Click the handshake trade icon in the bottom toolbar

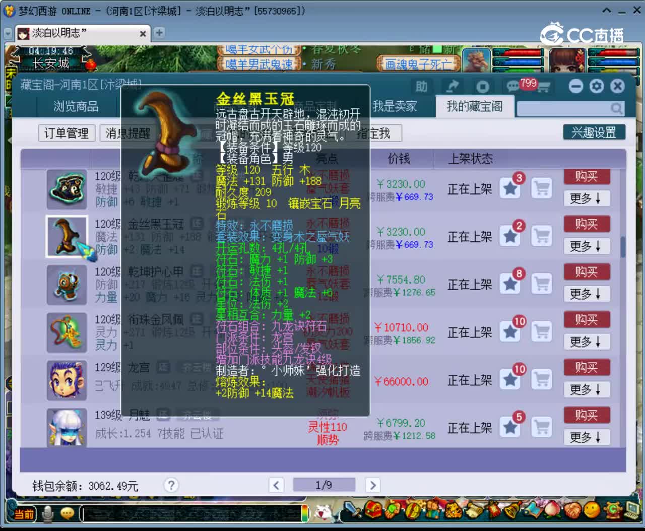click(572, 510)
